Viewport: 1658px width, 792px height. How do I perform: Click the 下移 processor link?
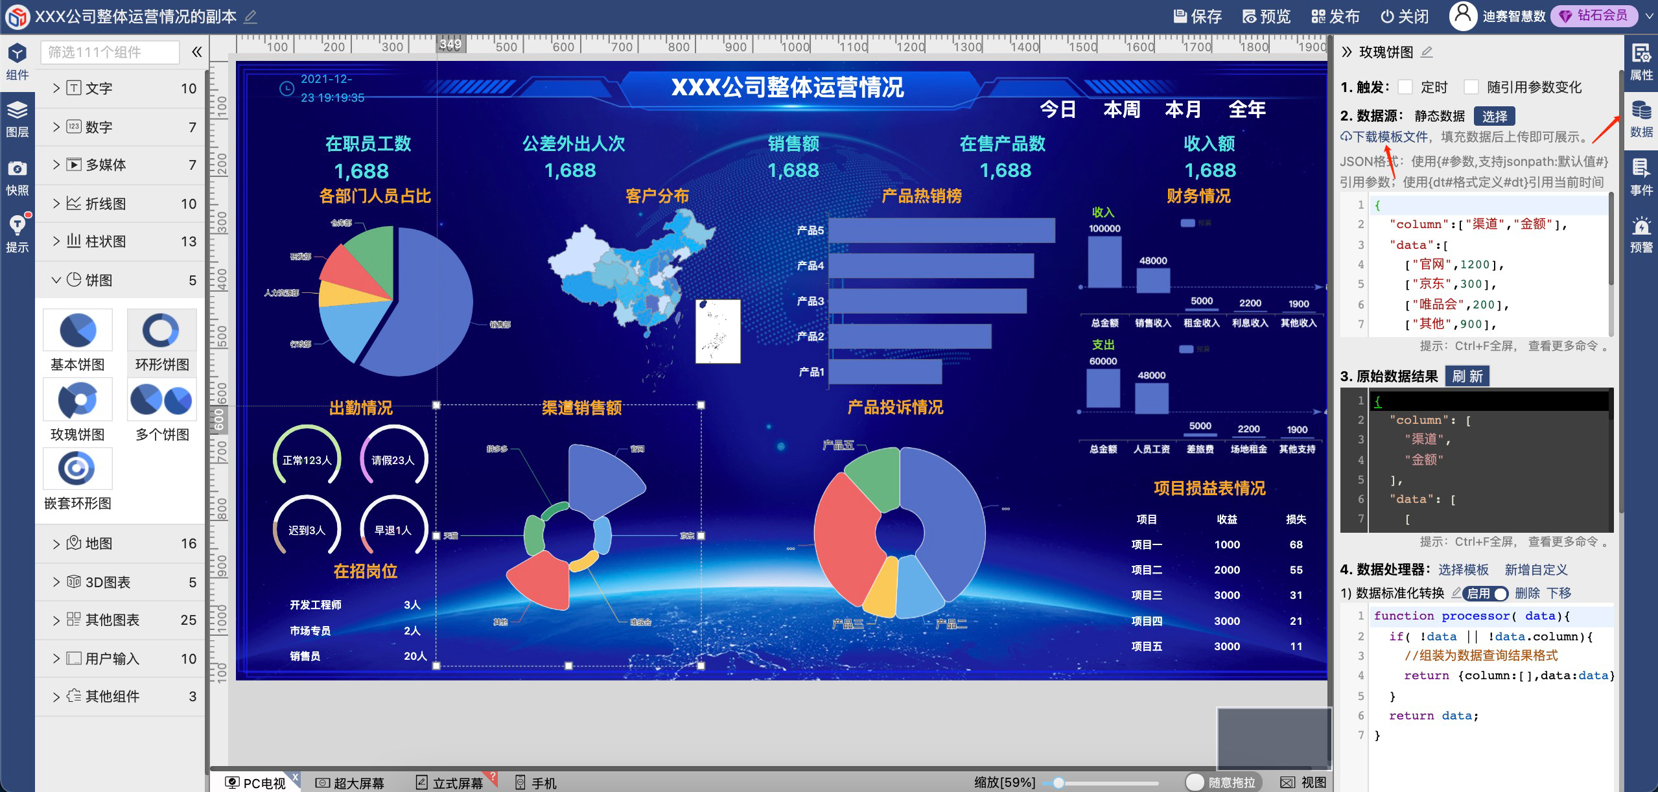(x=1559, y=593)
